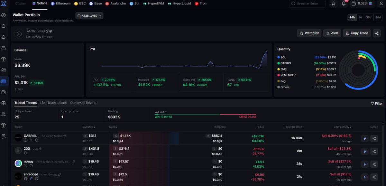Click the 0.026 SOL wallet balance
The width and height of the screenshot is (386, 186).
tap(362, 4)
